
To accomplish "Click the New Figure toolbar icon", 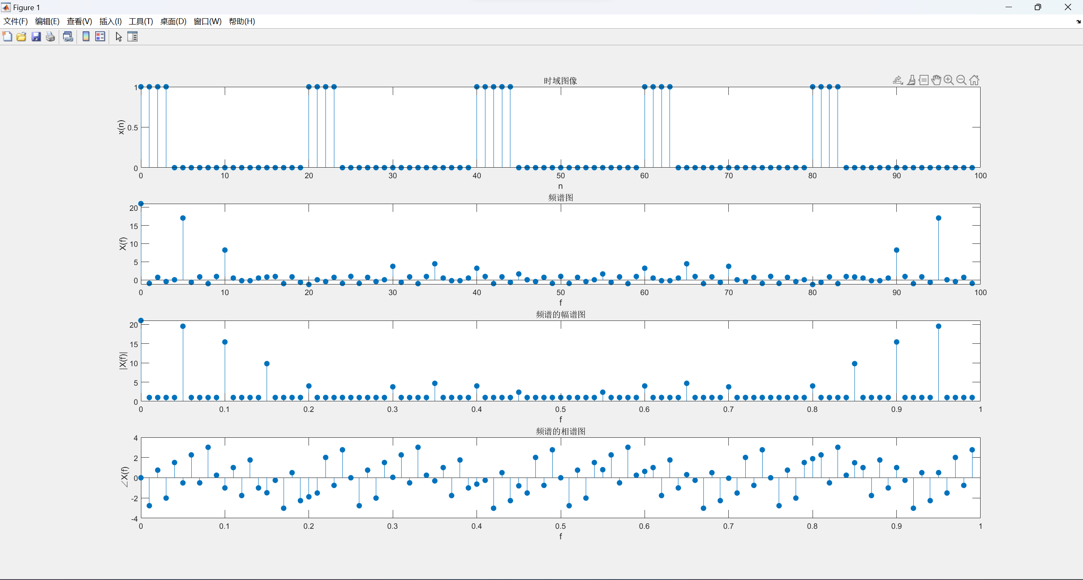I will tap(7, 37).
